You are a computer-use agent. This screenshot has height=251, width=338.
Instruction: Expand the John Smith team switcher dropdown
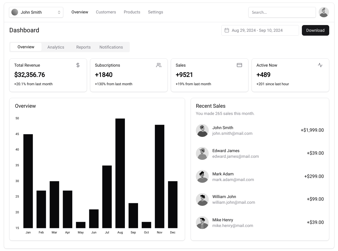tap(36, 12)
